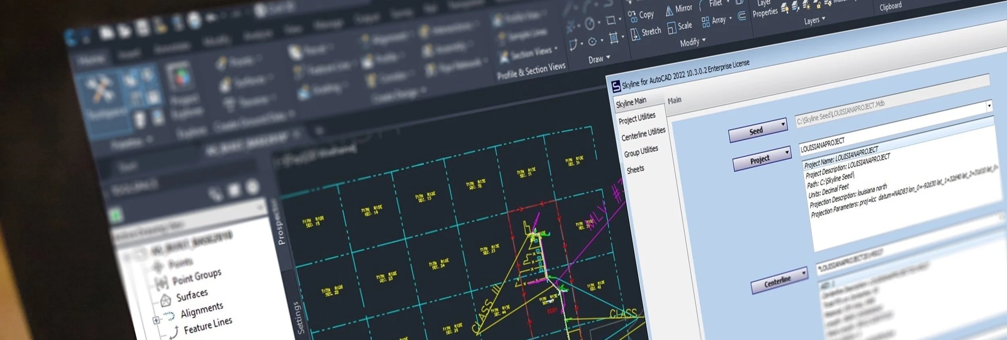Pick the Circle draw tool
The width and height of the screenshot is (1007, 340).
pos(590,24)
